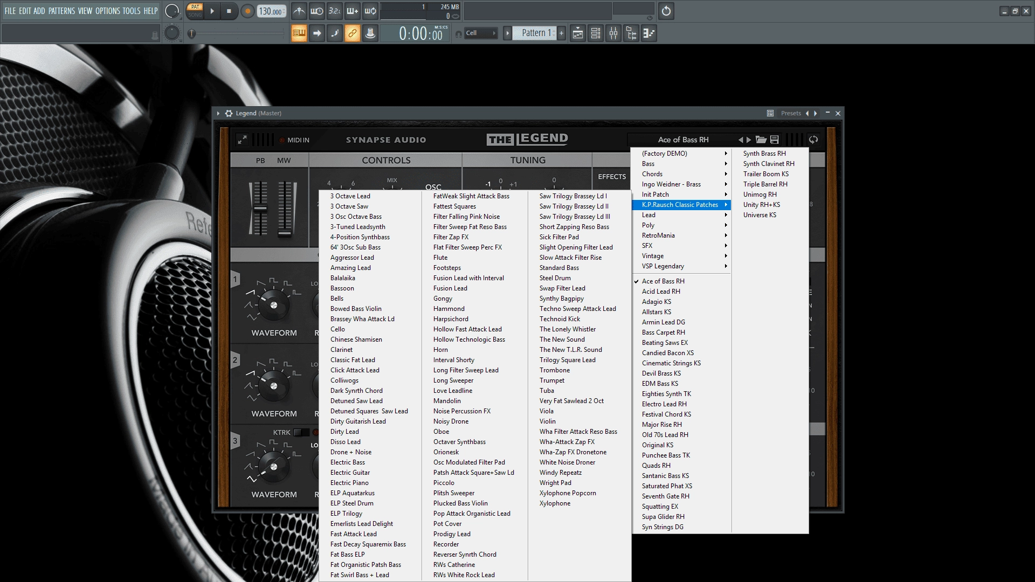Click the arrow icon next to the typing keyboard button
Screen dimensions: 1035x582
(317, 33)
